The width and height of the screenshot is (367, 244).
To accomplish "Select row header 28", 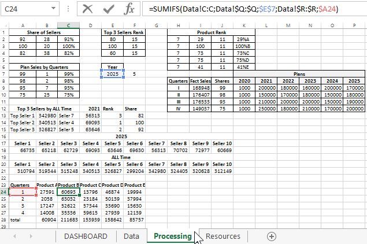I will point(5,220).
